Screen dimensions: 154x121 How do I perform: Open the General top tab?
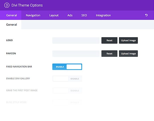[12, 15]
